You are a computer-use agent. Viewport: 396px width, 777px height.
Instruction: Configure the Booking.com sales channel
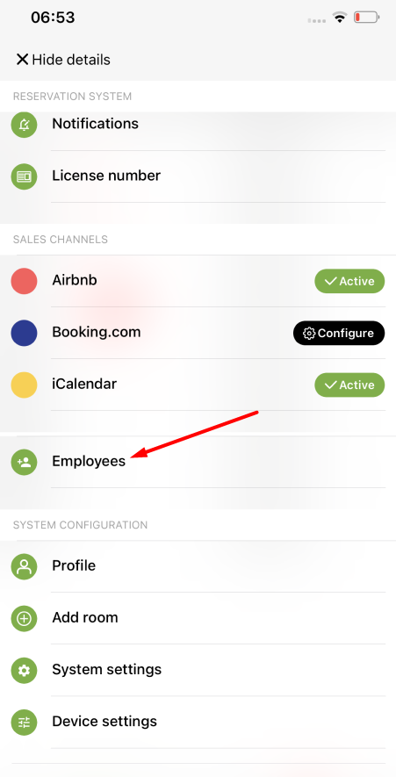point(339,333)
